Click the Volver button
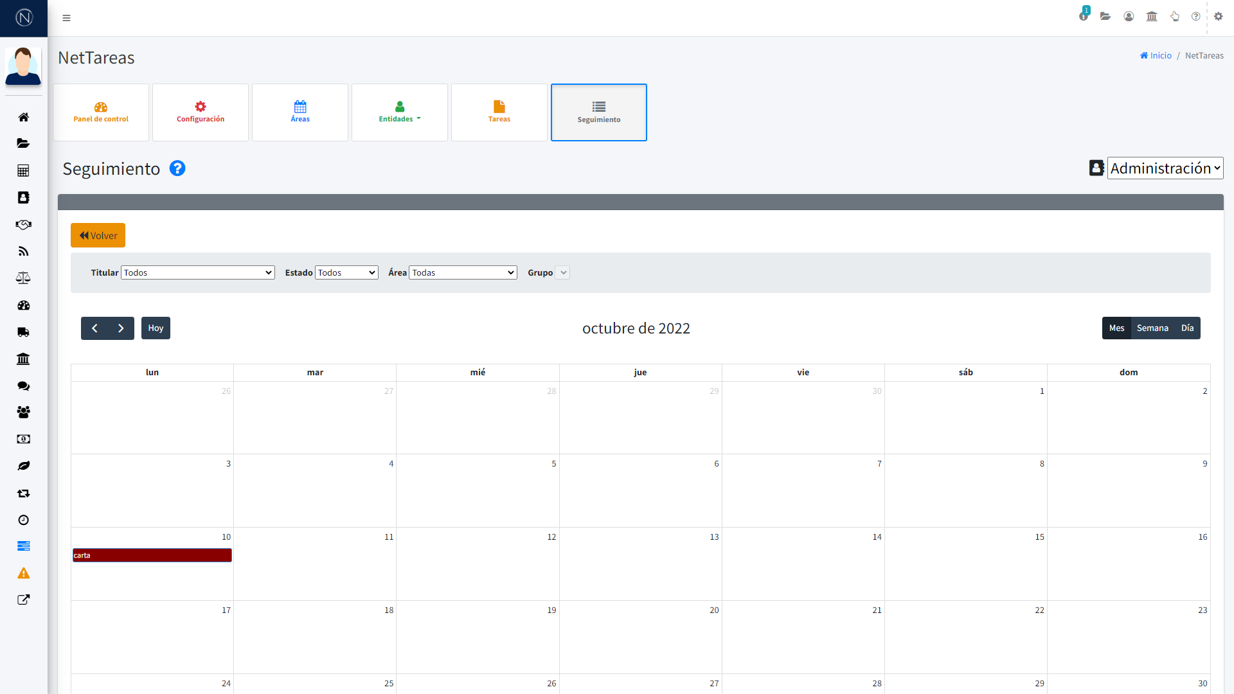 (98, 235)
